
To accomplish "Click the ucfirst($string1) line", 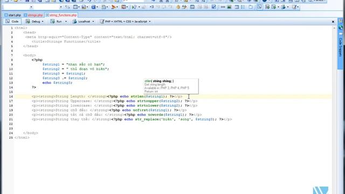I will point(109,110).
